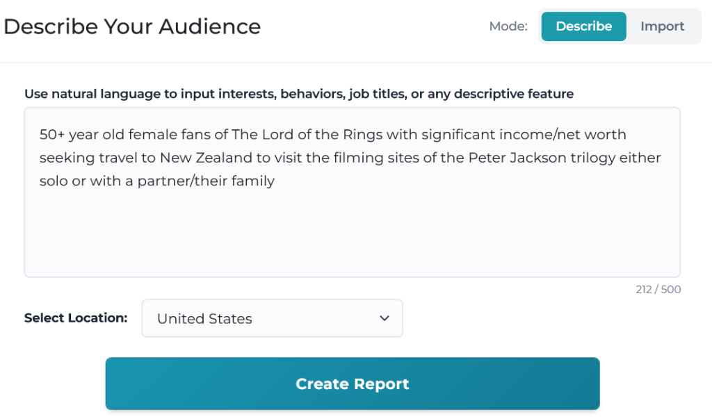Open the United States location dropdown
The image size is (712, 419).
pyautogui.click(x=271, y=318)
